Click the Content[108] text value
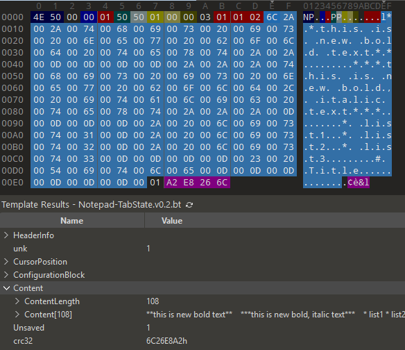The width and height of the screenshot is (405, 350). [275, 315]
